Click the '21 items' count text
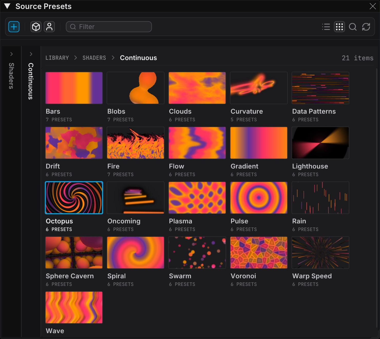This screenshot has height=339, width=380. 358,58
